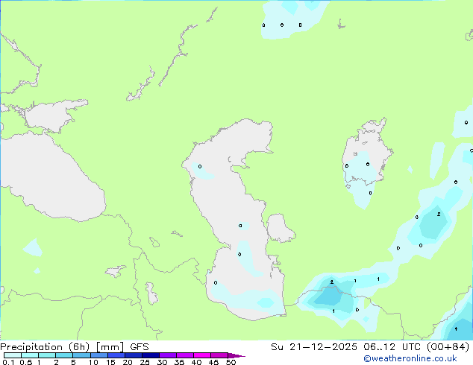
Task: Click the above-50 mm legend arrow tip
Action: click(236, 355)
